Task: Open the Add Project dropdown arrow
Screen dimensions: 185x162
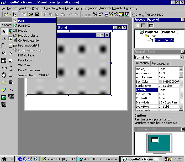Action: [x=10, y=15]
